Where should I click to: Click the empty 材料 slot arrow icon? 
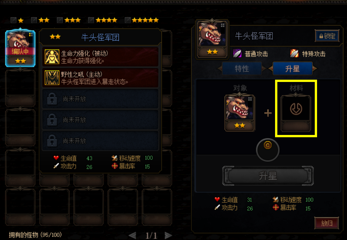tap(296, 109)
